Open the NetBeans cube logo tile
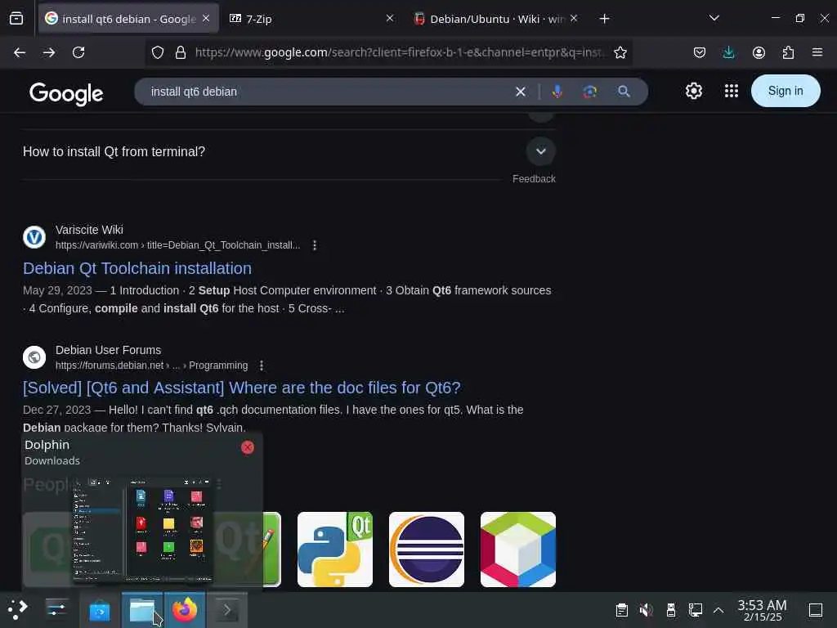 click(x=517, y=549)
